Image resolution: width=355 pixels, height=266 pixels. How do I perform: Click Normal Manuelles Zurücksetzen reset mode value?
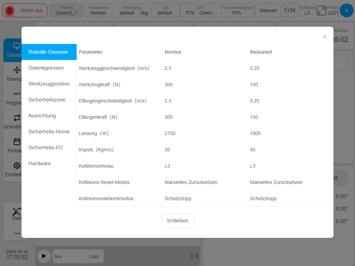191,182
